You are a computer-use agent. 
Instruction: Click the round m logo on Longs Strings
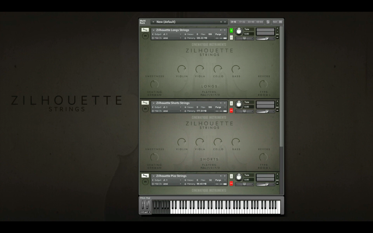(145, 36)
